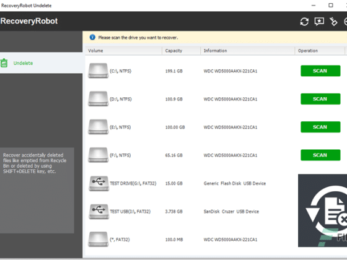
Task: Select the Undelete trash bin icon
Action: [x=4, y=63]
